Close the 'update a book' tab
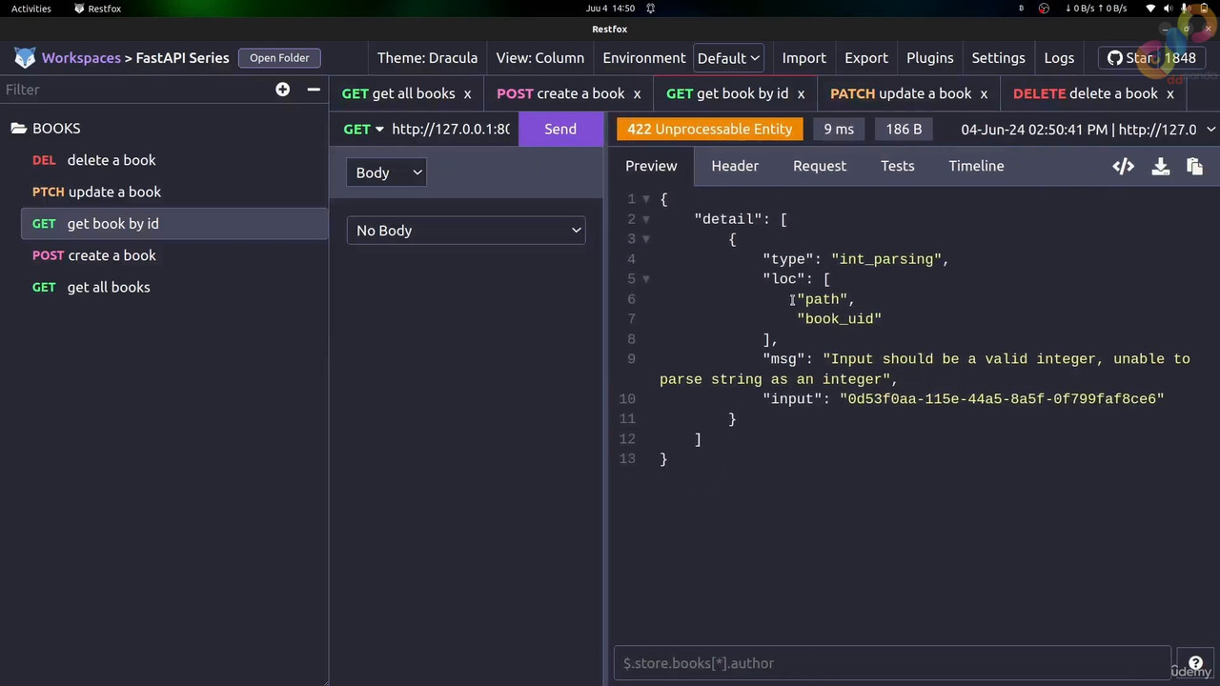This screenshot has height=686, width=1220. (x=984, y=93)
